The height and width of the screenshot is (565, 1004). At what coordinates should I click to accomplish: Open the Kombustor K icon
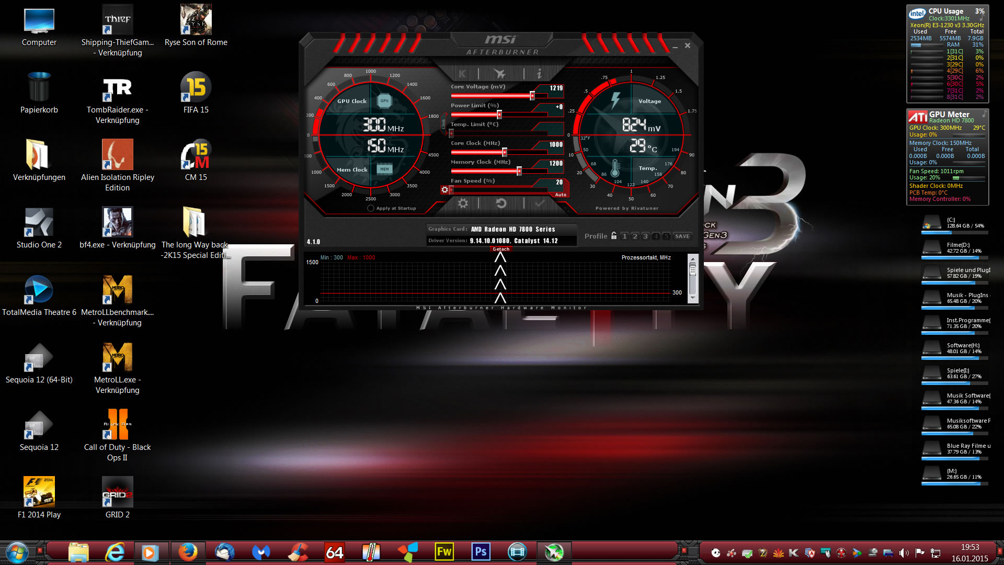[x=462, y=74]
